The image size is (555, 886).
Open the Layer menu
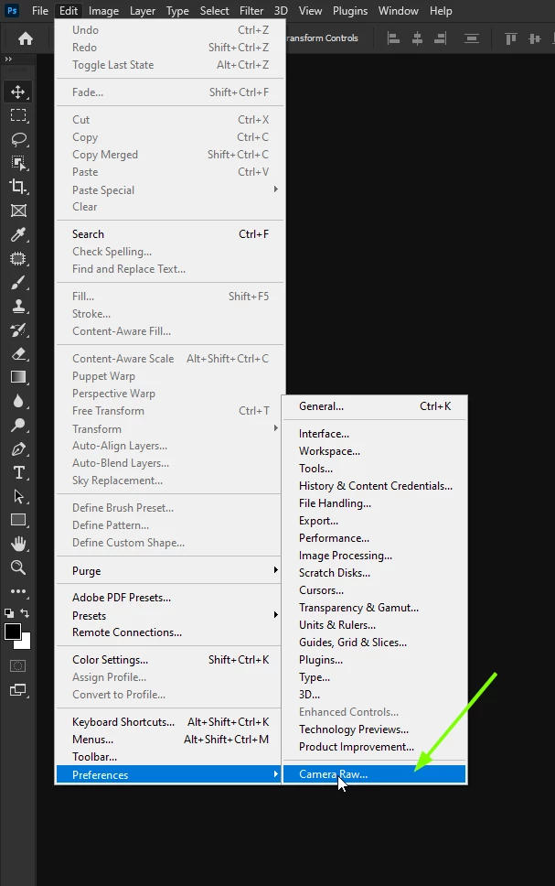point(143,11)
